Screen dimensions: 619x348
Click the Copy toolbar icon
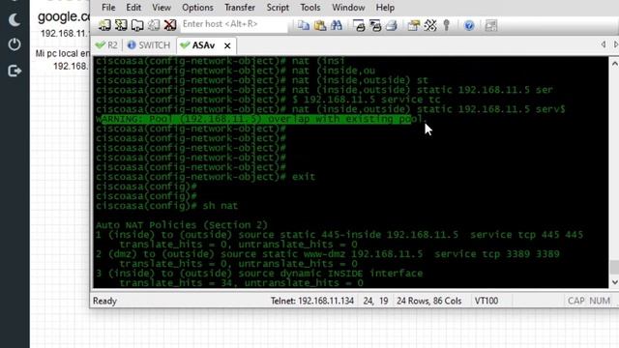tap(303, 25)
